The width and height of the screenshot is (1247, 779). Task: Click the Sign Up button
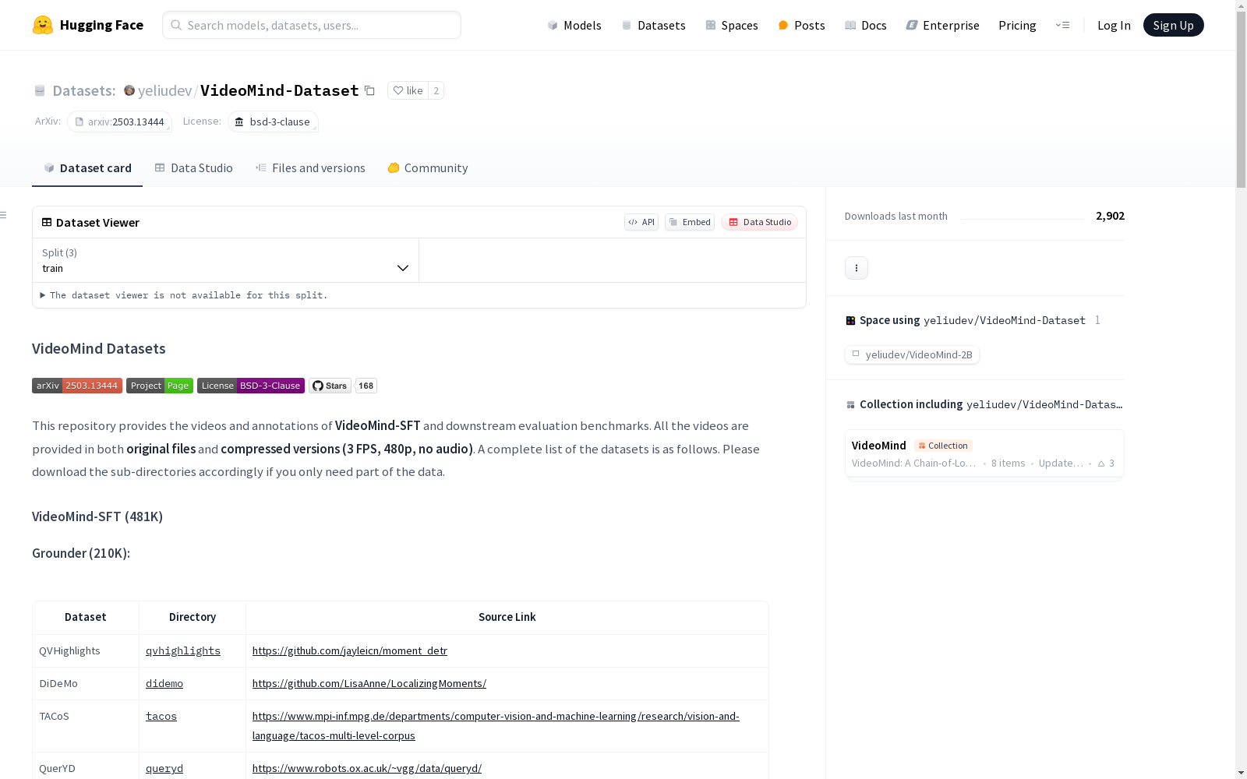tap(1173, 25)
